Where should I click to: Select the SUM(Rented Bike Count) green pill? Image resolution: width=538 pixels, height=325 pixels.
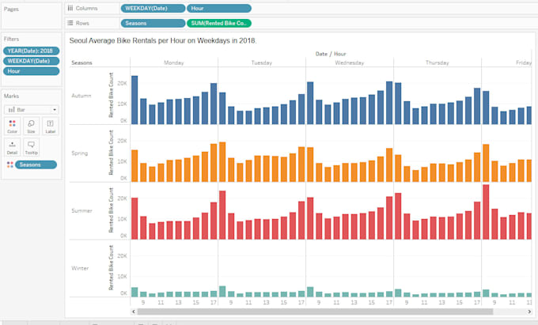(x=219, y=23)
